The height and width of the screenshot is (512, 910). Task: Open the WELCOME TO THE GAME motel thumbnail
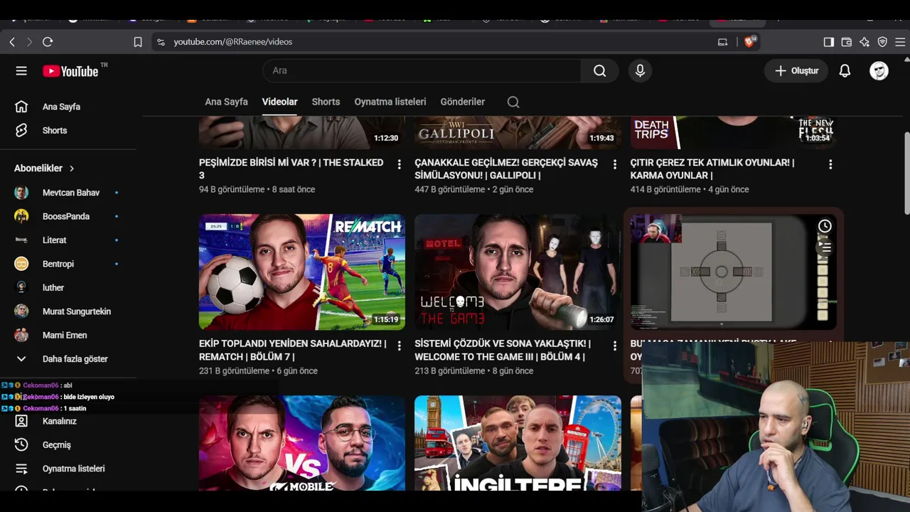click(518, 272)
